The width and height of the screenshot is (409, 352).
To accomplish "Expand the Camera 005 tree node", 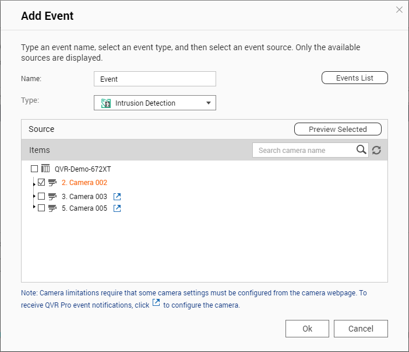I will click(34, 207).
